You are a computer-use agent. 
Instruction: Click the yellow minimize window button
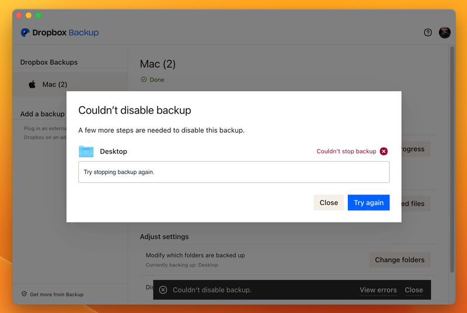click(x=29, y=15)
